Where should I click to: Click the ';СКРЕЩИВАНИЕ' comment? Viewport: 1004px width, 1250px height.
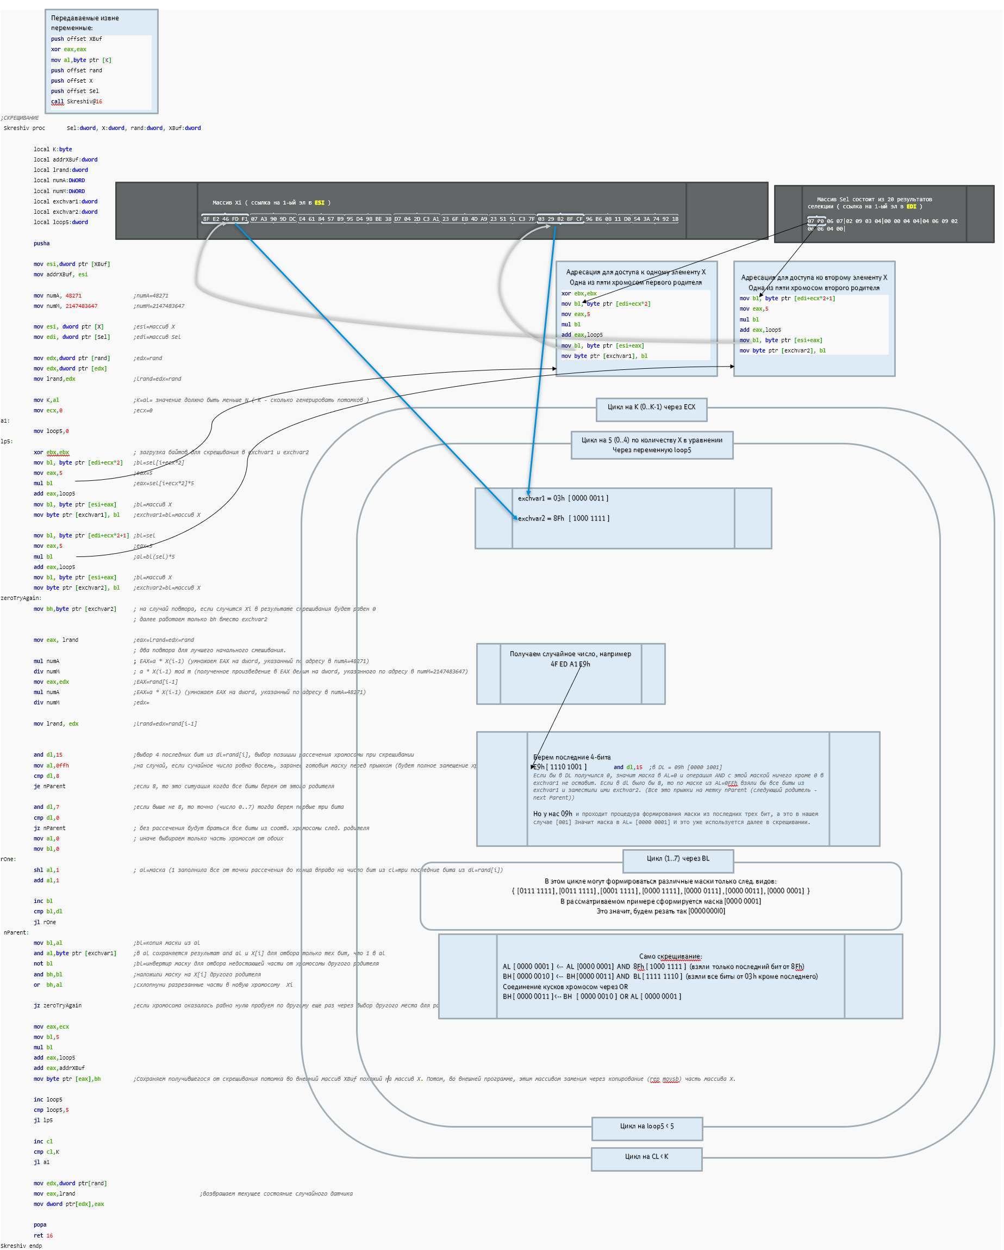[x=20, y=117]
